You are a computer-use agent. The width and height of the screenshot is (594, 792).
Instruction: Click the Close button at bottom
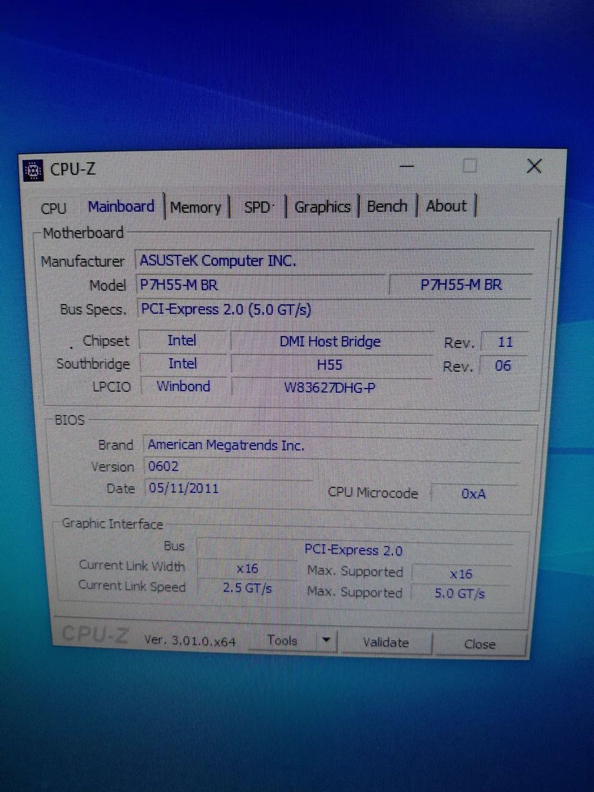480,644
